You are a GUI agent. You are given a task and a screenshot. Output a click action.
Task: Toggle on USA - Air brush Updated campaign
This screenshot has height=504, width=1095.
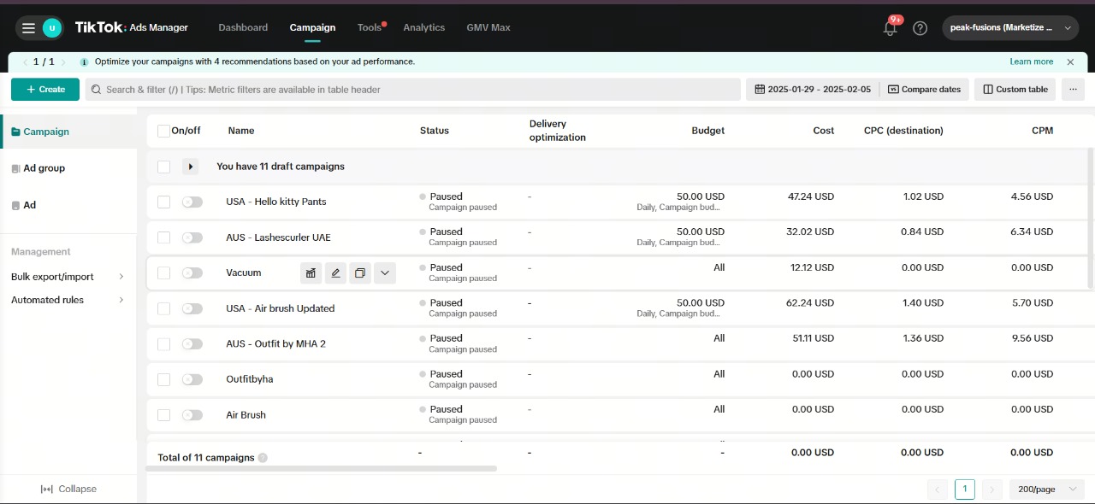[192, 308]
